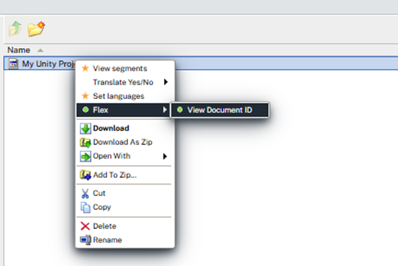Click the Download As Zip icon
The height and width of the screenshot is (266, 398).
[85, 142]
